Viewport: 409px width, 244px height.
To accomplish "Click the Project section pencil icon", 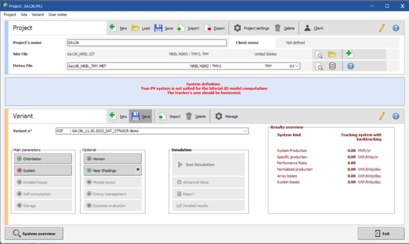I will [382, 28].
